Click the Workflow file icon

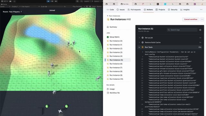click(x=108, y=93)
